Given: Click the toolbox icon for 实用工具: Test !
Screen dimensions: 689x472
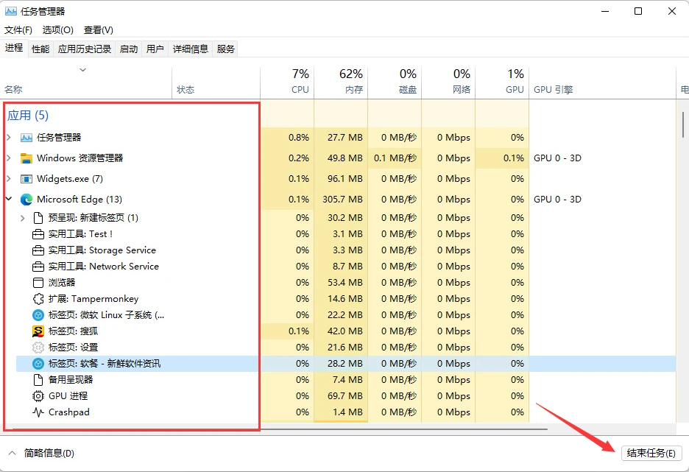Looking at the screenshot, I should click(38, 234).
